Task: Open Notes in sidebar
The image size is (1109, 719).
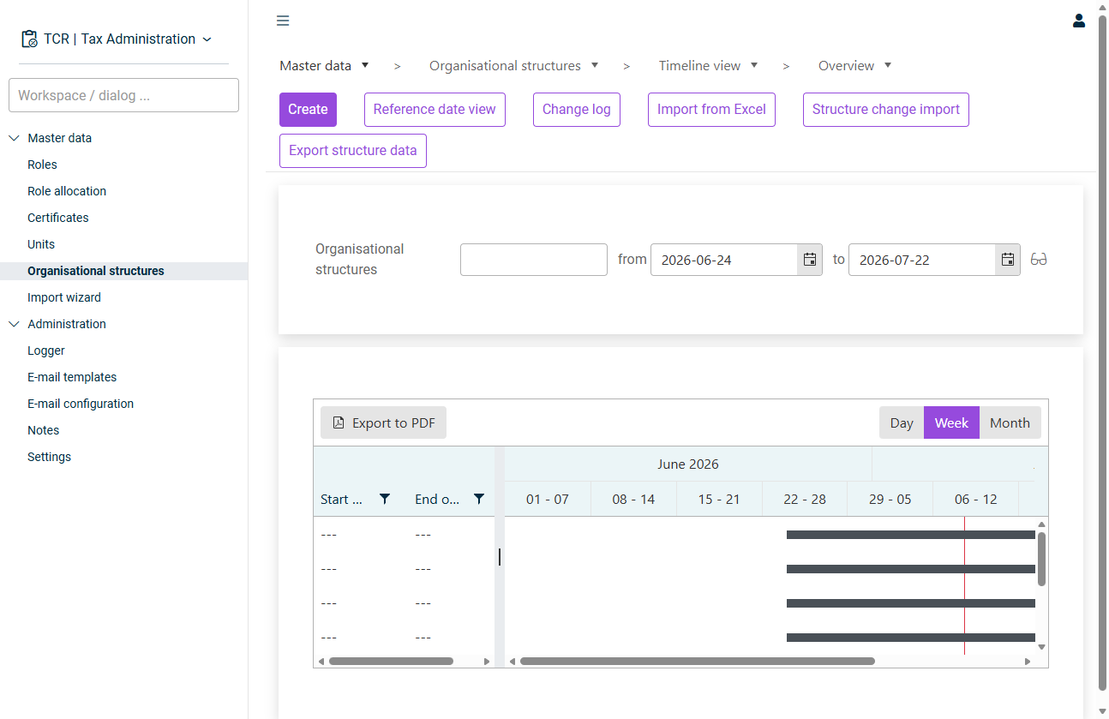Action: tap(43, 430)
